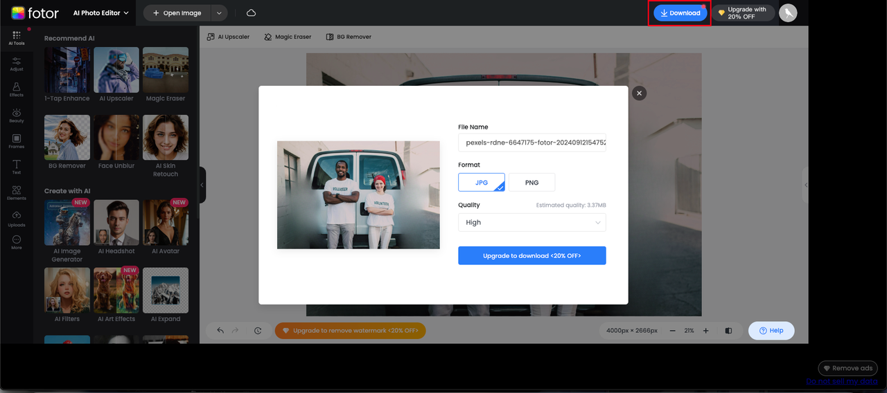Open the user profile avatar
Image resolution: width=887 pixels, height=393 pixels.
[788, 13]
